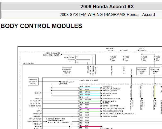Select the "ATP-P" signal label
162x129 pixels.
39,111
